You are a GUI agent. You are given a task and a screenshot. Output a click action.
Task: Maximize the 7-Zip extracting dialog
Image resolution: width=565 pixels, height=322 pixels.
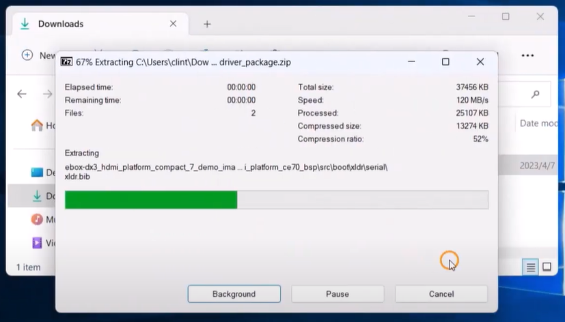pos(445,62)
